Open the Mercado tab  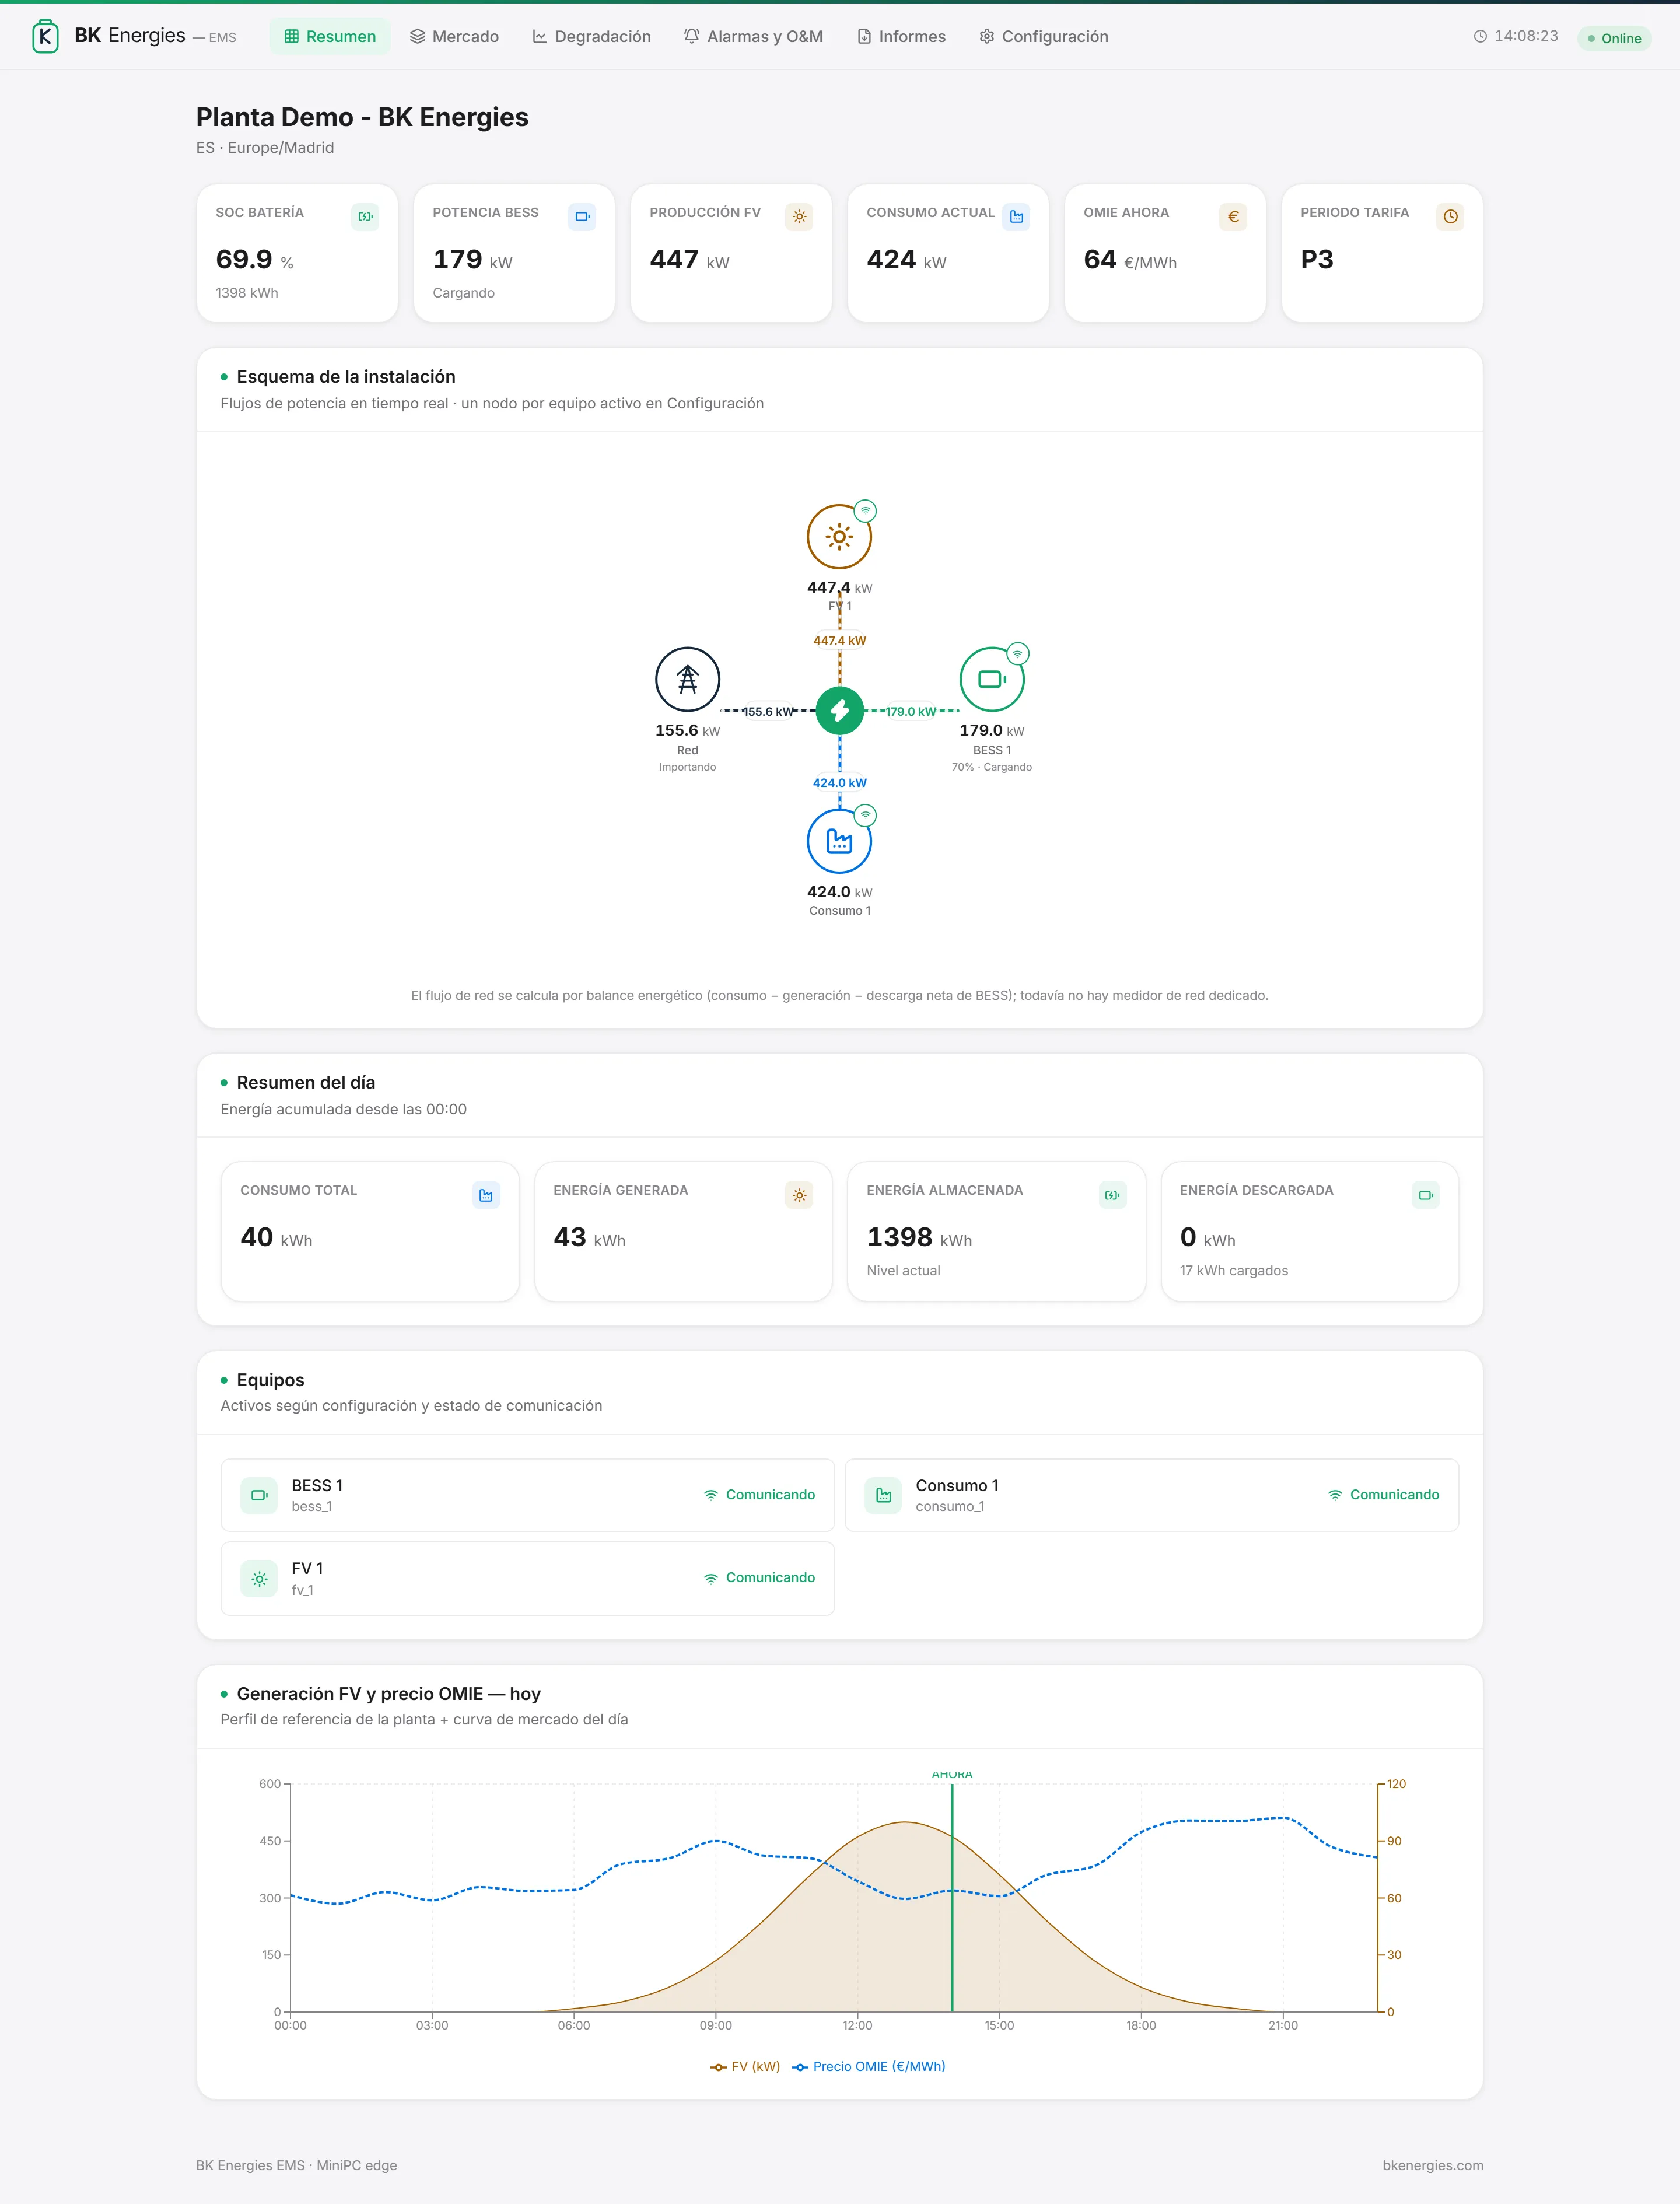454,36
